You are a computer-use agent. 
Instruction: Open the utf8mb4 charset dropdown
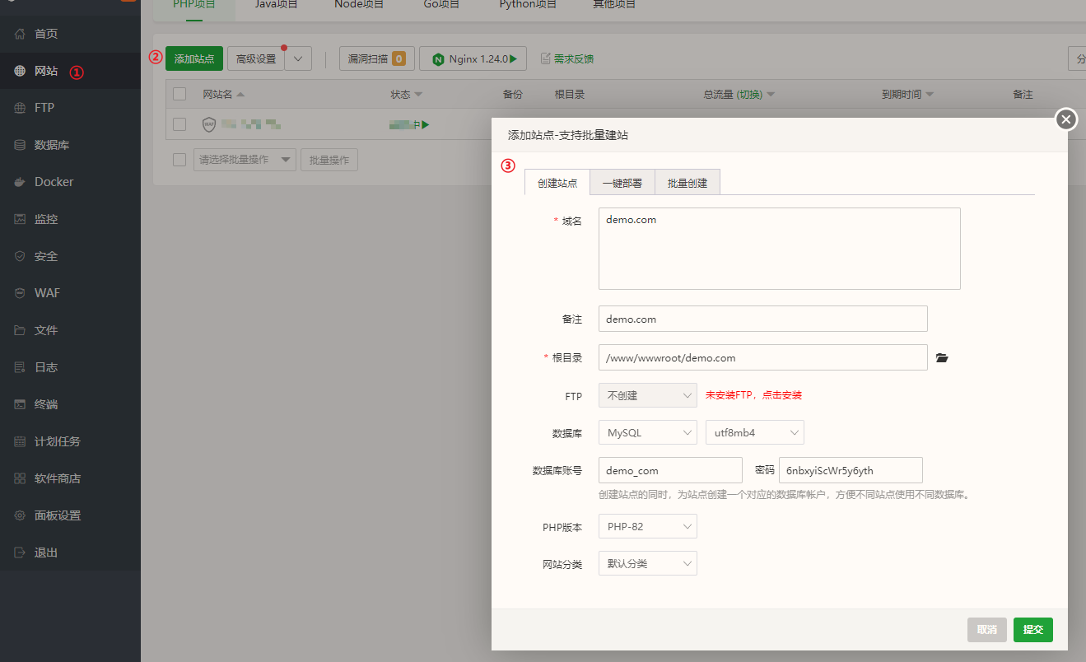pyautogui.click(x=755, y=432)
